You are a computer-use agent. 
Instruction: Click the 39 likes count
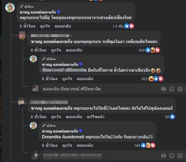point(170,117)
